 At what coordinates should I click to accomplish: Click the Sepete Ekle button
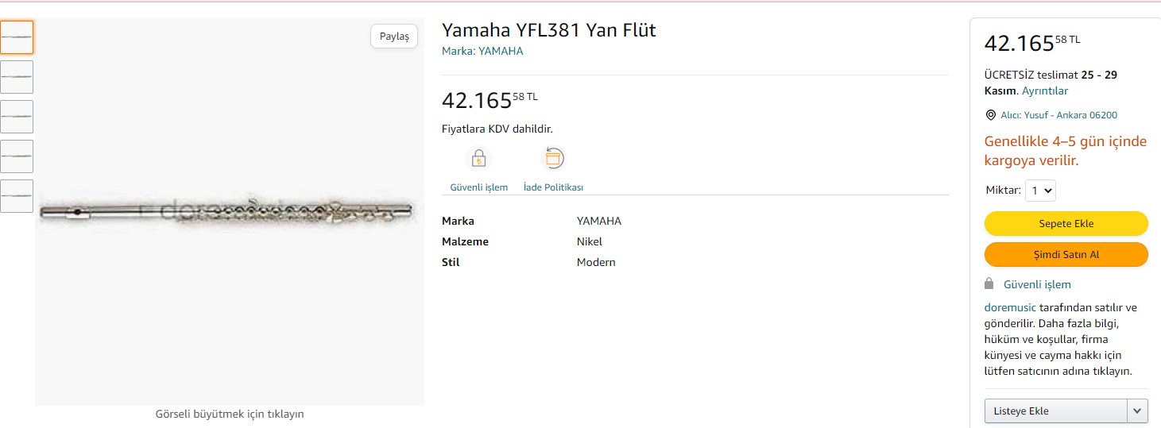(x=1066, y=224)
